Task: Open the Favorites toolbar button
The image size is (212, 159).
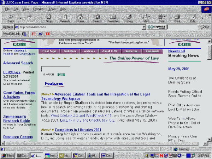Action: coord(113,18)
